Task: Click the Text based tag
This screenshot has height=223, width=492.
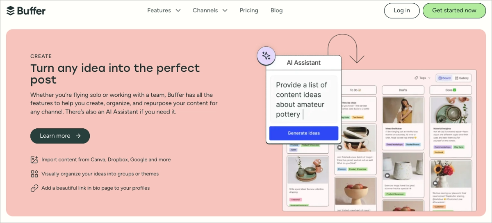Action: click(358, 117)
